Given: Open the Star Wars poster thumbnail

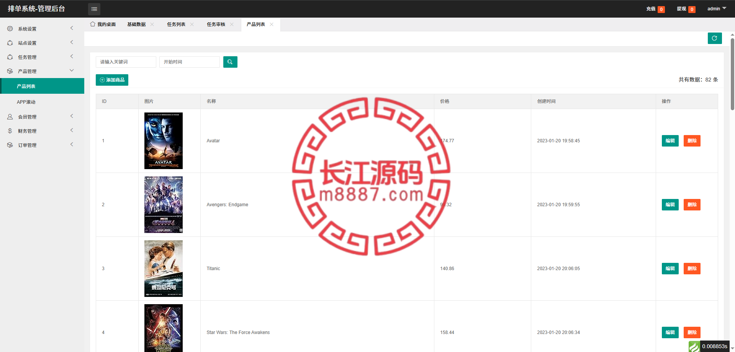Looking at the screenshot, I should [164, 328].
